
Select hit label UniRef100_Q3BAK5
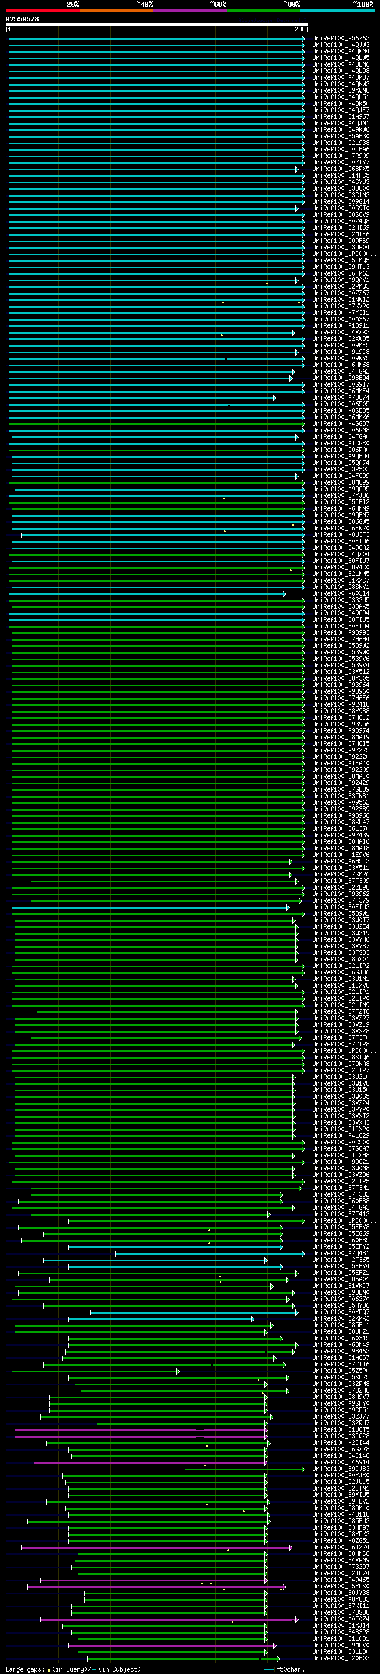341,607
